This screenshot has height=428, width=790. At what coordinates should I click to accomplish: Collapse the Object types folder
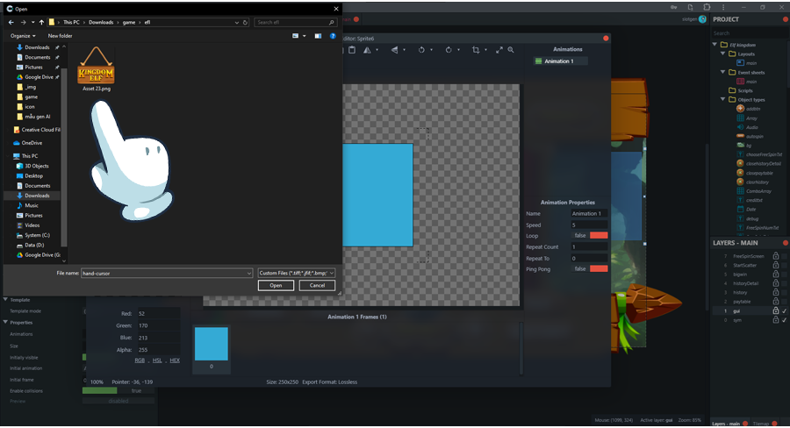coord(723,99)
